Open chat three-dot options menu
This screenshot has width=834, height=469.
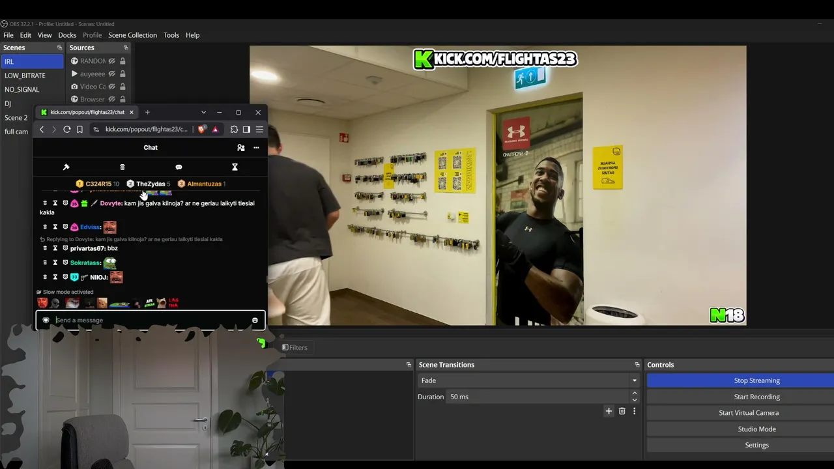click(256, 148)
